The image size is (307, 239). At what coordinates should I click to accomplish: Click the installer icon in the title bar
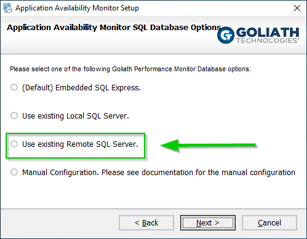click(7, 8)
